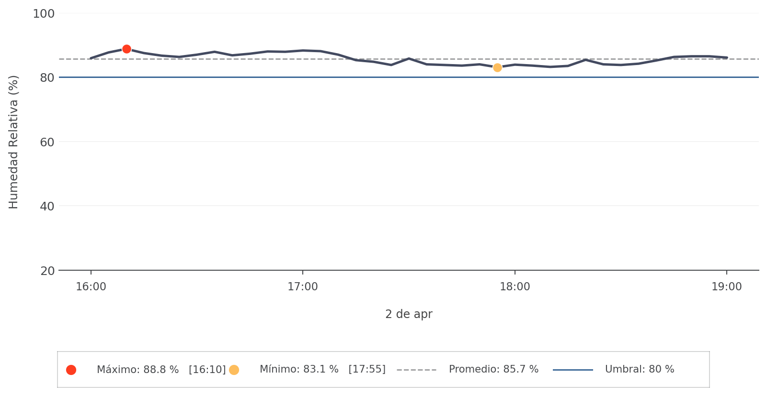Click the 19:00 x-axis tick label
This screenshot has height=396, width=767.
click(727, 287)
